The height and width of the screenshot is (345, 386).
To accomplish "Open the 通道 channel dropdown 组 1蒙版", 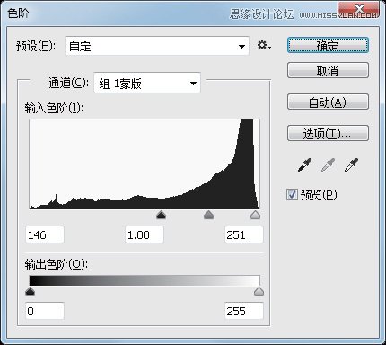I will (x=147, y=83).
